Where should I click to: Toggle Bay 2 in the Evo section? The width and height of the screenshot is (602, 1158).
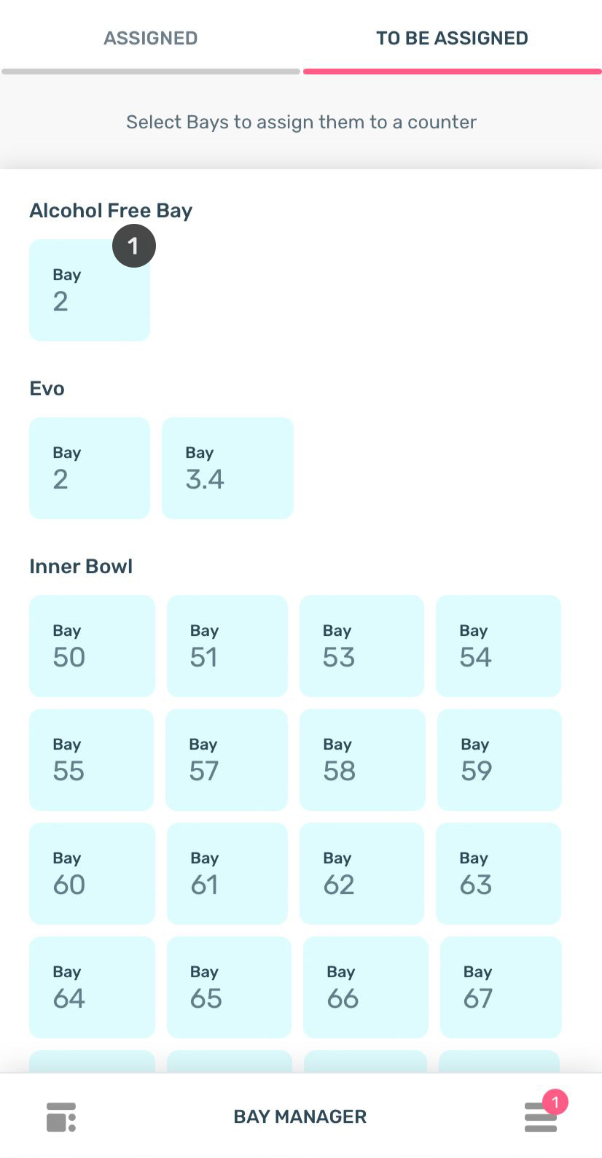90,467
